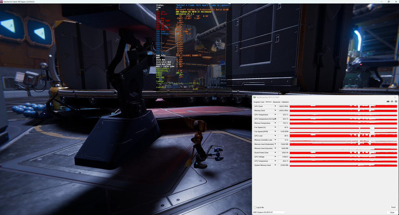The image size is (399, 215).
Task: Expand the Board Power Draw dropdown
Action: [x=275, y=152]
